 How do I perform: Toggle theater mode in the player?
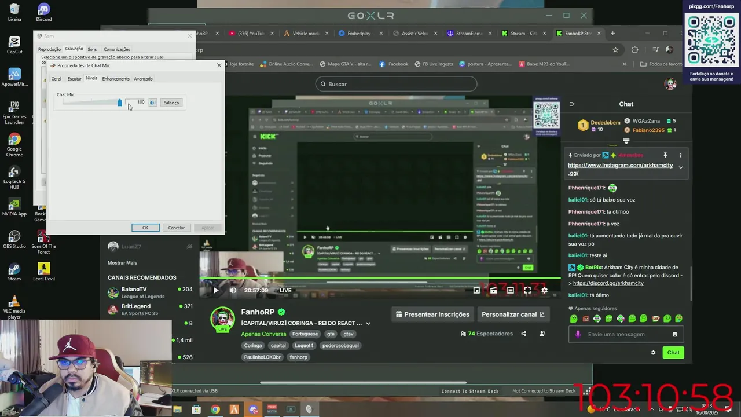click(510, 290)
